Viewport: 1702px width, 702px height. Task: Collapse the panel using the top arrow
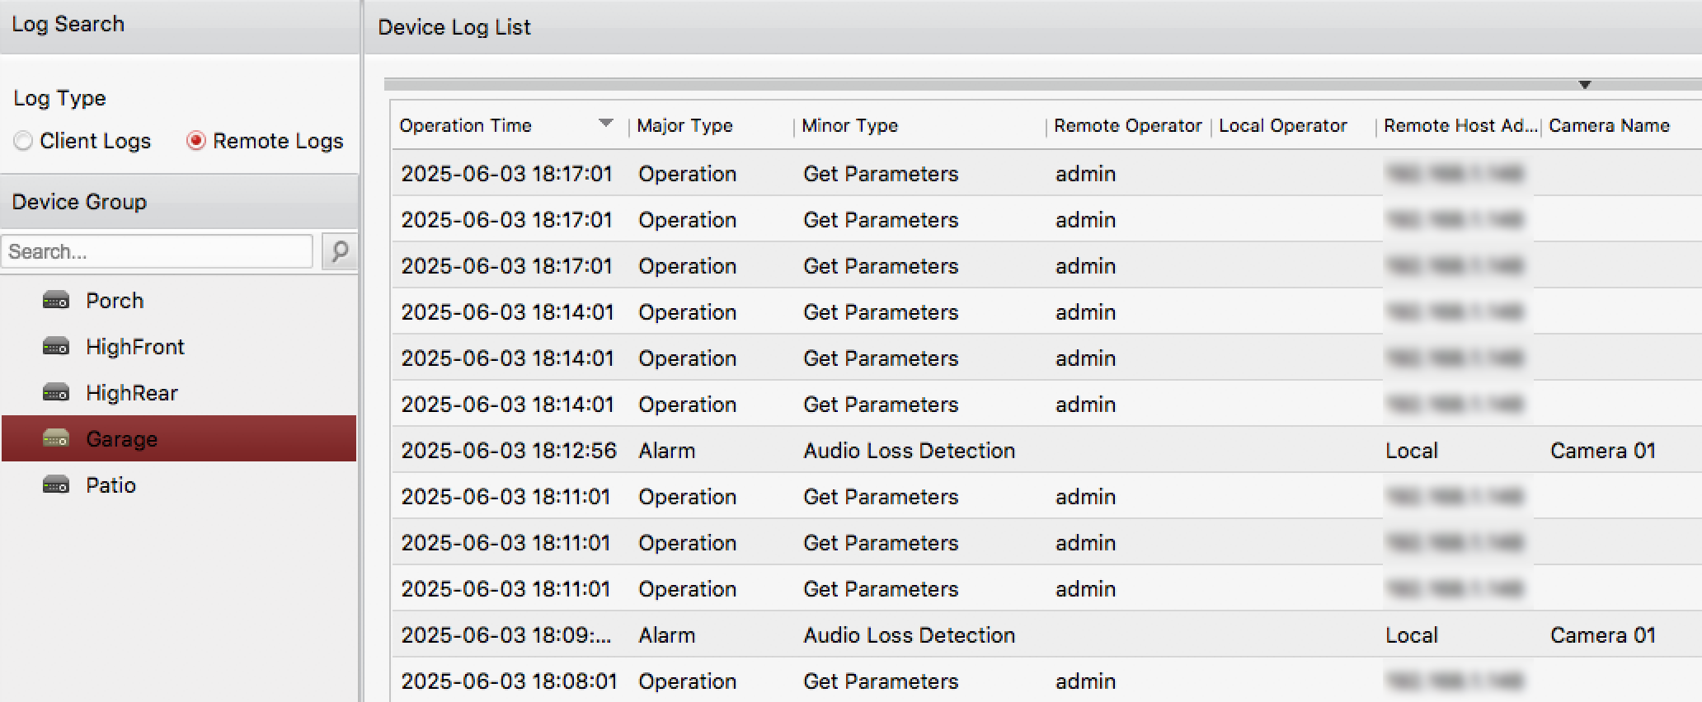(x=1584, y=85)
